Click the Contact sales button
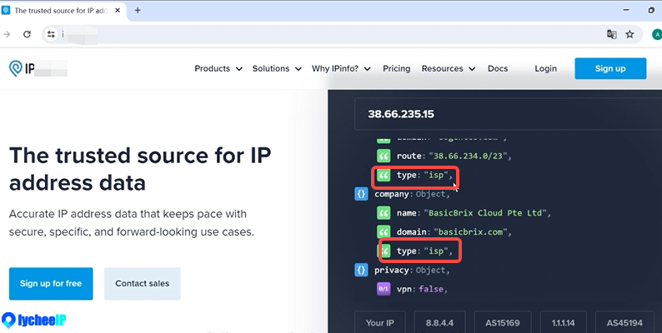The image size is (662, 333). pos(142,284)
